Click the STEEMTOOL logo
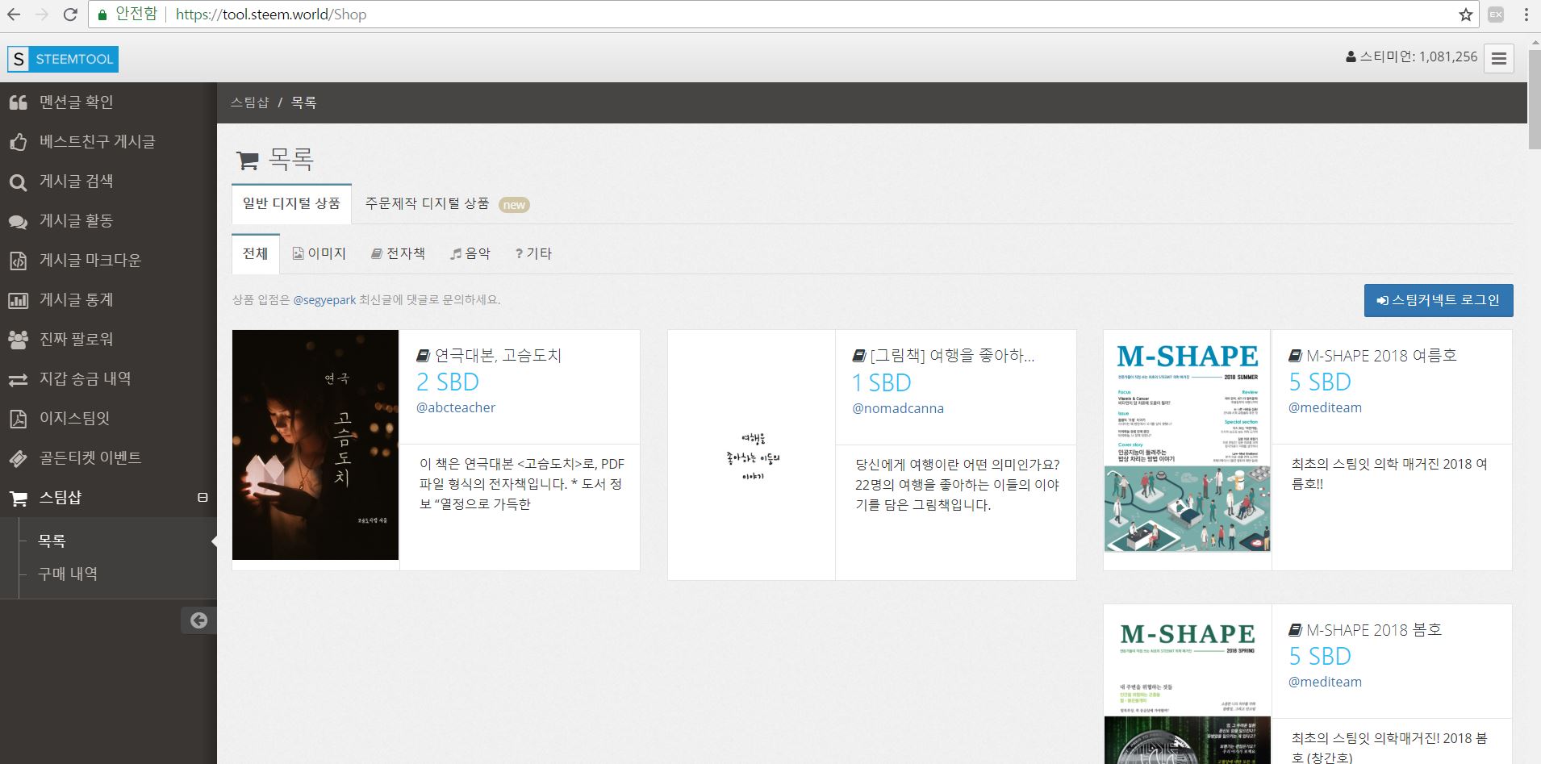Image resolution: width=1541 pixels, height=764 pixels. tap(62, 59)
